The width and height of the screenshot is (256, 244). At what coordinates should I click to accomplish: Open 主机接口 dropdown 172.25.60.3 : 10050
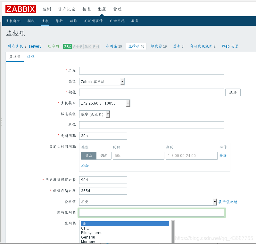pyautogui.click(x=104, y=103)
